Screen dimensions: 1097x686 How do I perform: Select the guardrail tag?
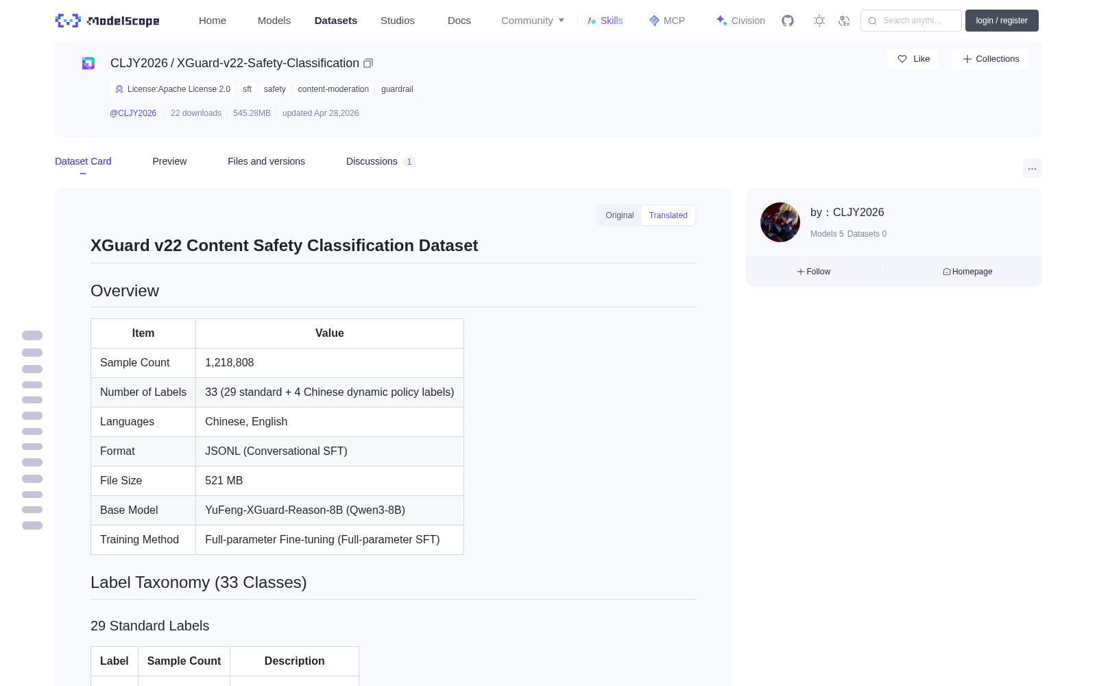click(397, 89)
